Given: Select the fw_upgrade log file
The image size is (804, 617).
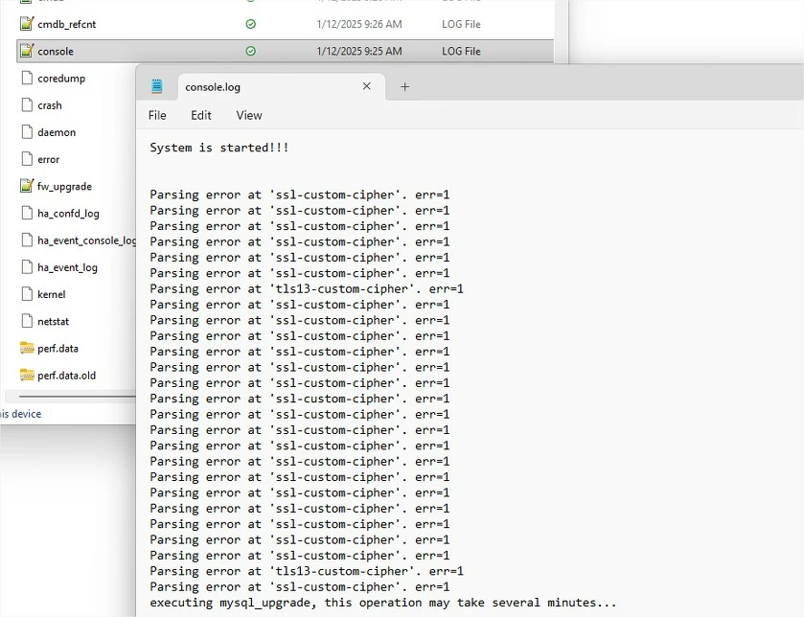Looking at the screenshot, I should click(64, 187).
